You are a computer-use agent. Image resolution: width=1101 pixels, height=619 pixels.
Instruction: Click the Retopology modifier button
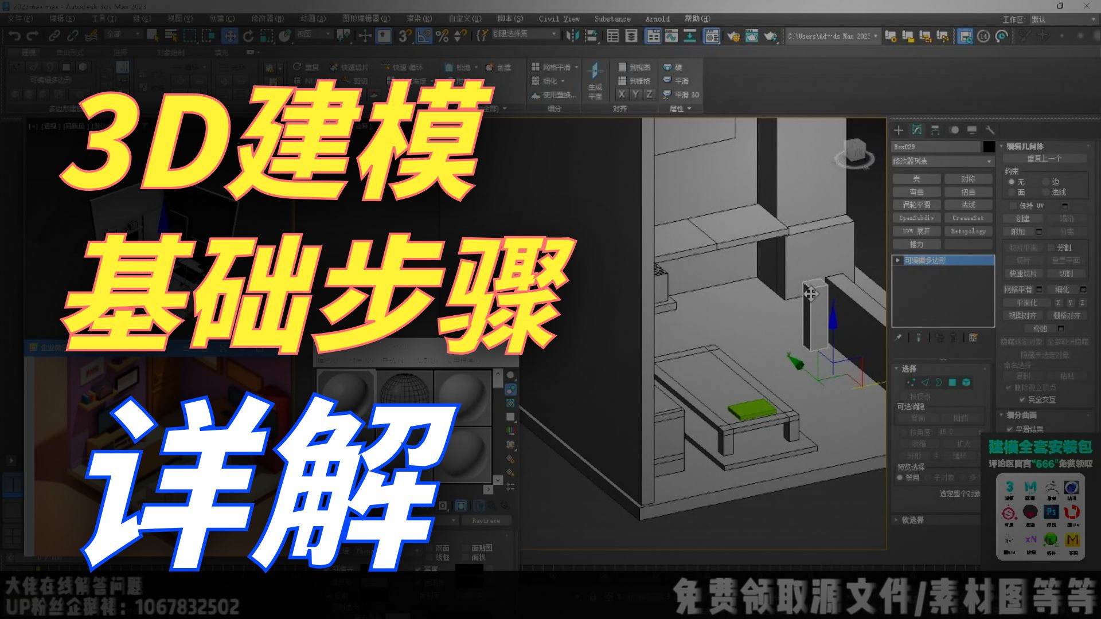coord(968,231)
